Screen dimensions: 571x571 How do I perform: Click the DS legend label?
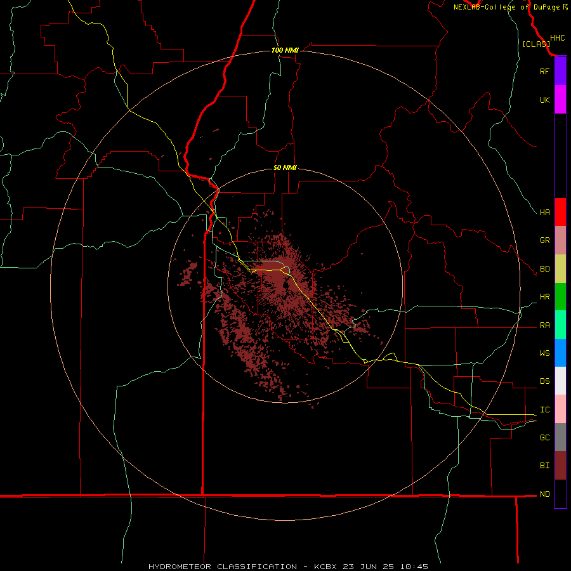click(x=544, y=381)
